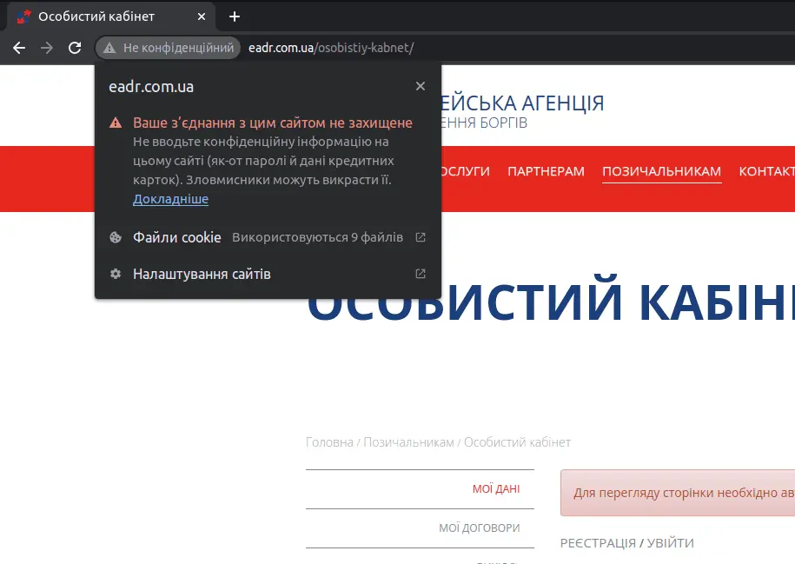
Task: Open a new tab with plus icon
Action: [235, 17]
